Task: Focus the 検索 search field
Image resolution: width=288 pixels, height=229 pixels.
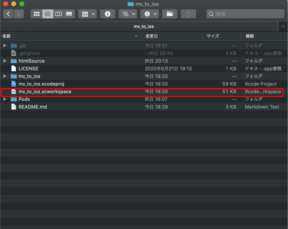Action: click(x=245, y=14)
